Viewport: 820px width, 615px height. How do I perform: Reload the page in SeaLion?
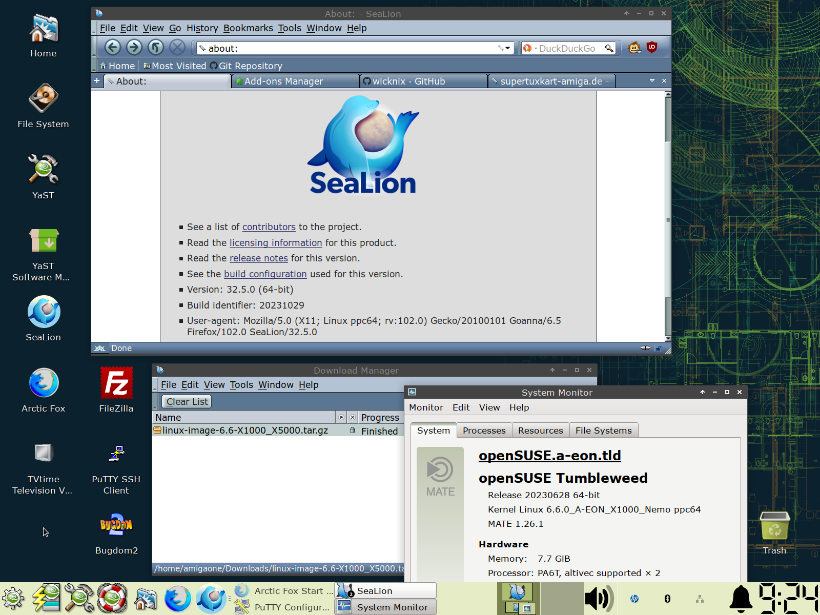point(156,48)
